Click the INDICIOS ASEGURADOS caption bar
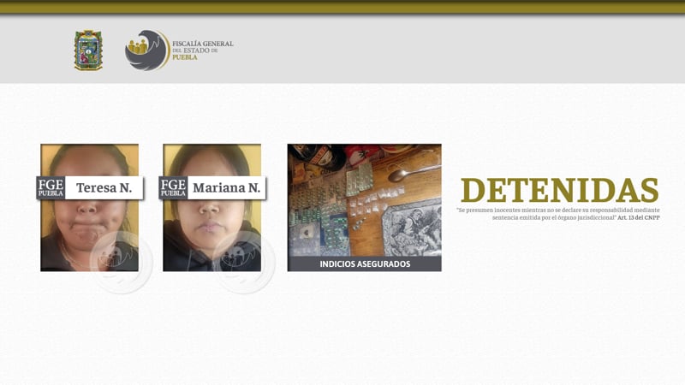This screenshot has width=685, height=385. [364, 264]
